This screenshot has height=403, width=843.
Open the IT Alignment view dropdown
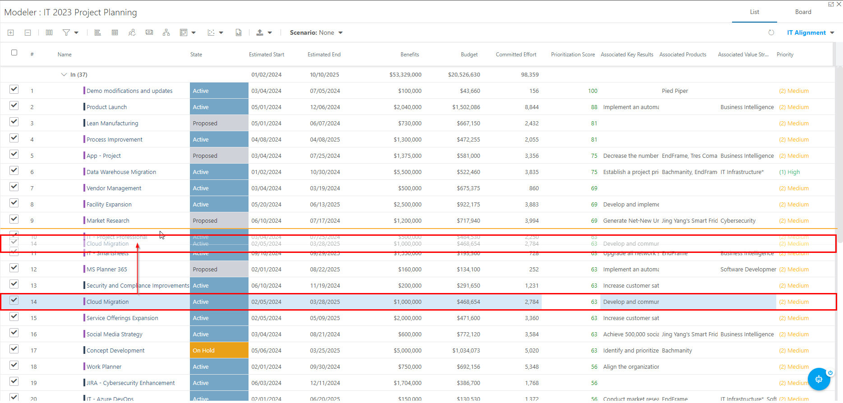[811, 32]
